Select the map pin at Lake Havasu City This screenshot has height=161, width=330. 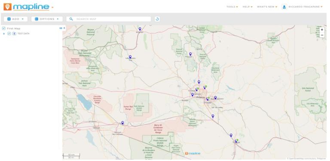click(130, 57)
